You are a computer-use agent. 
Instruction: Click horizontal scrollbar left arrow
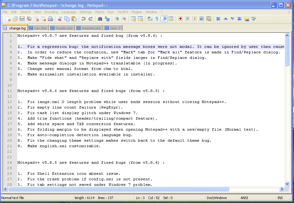6,189
